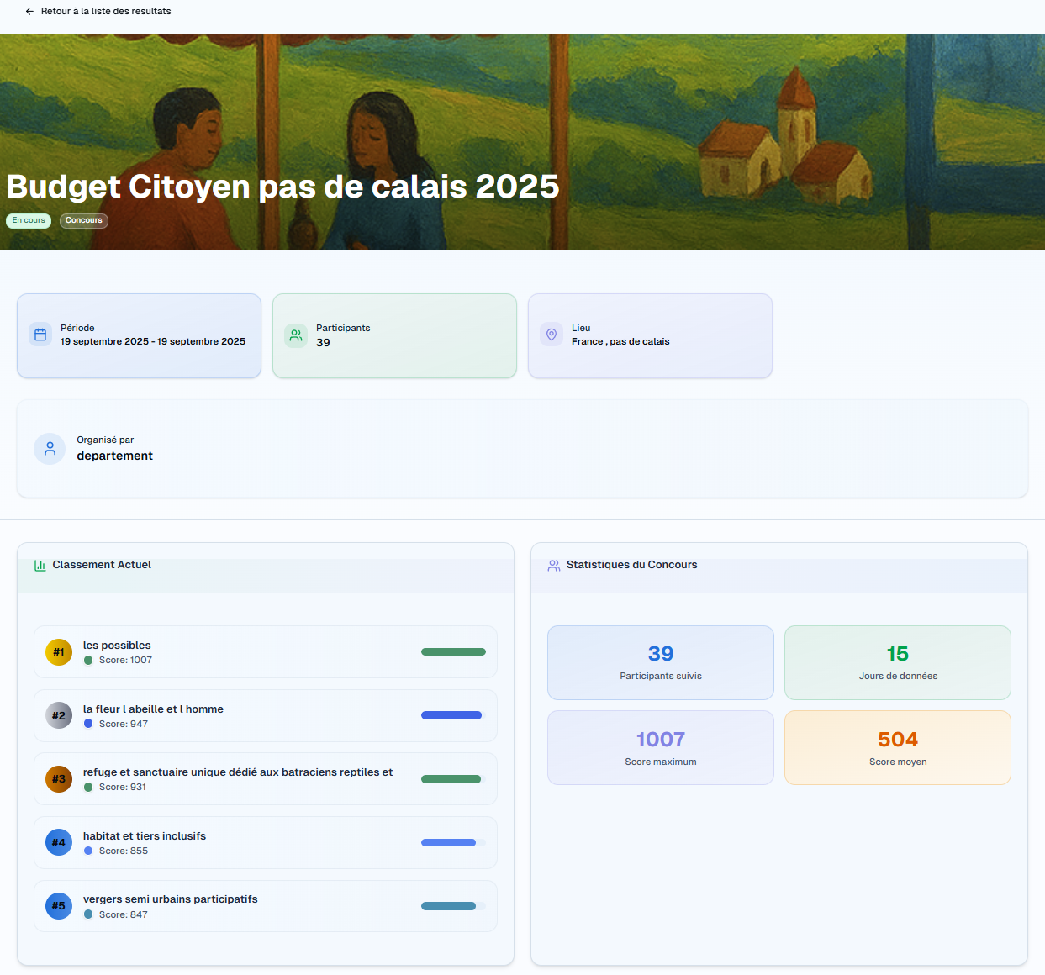This screenshot has height=975, width=1045.
Task: Click the location pin icon
Action: point(552,335)
